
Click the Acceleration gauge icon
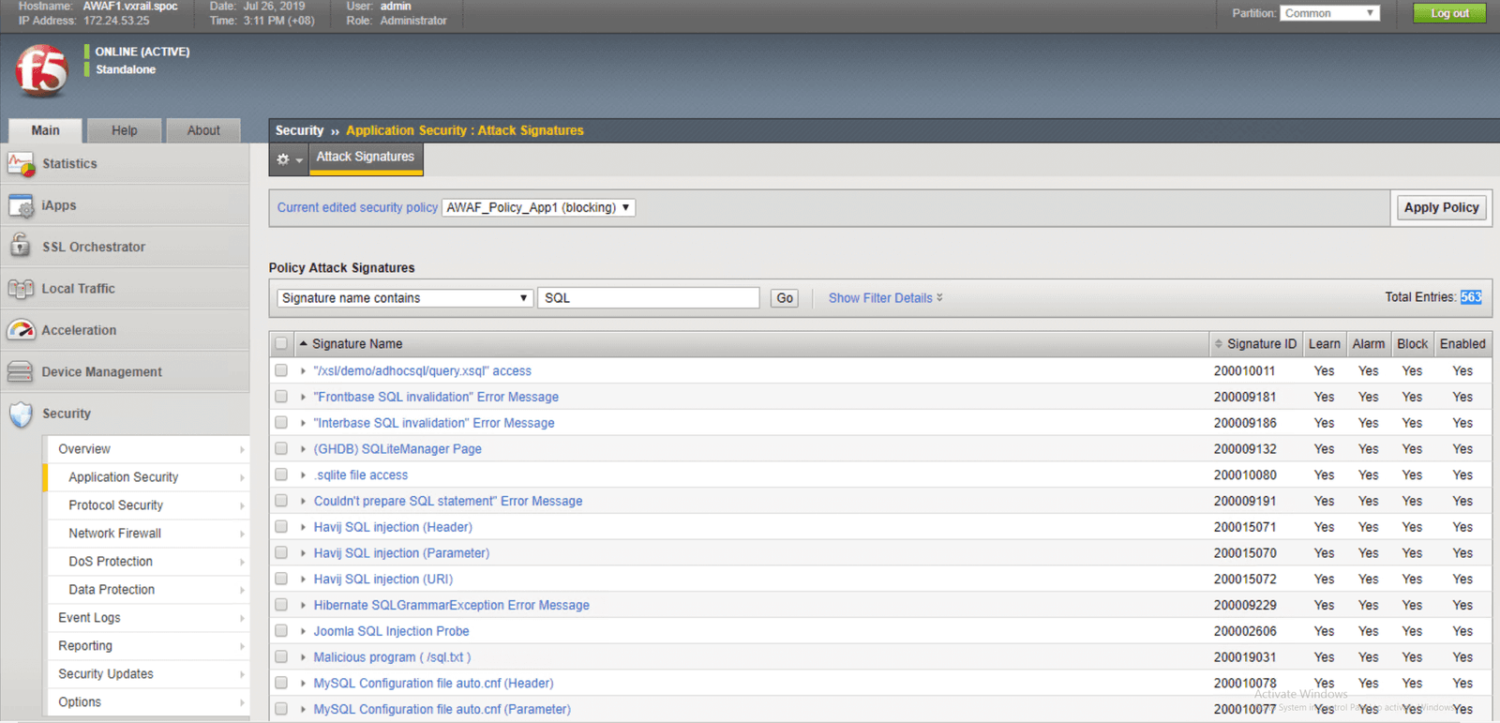point(21,330)
